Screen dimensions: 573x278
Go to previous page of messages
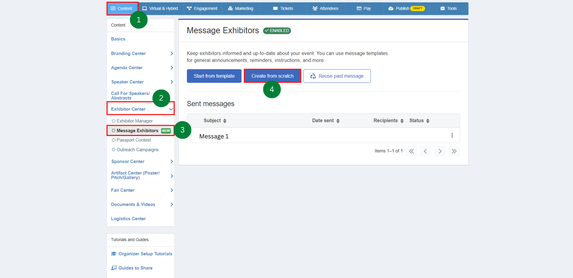tap(426, 151)
